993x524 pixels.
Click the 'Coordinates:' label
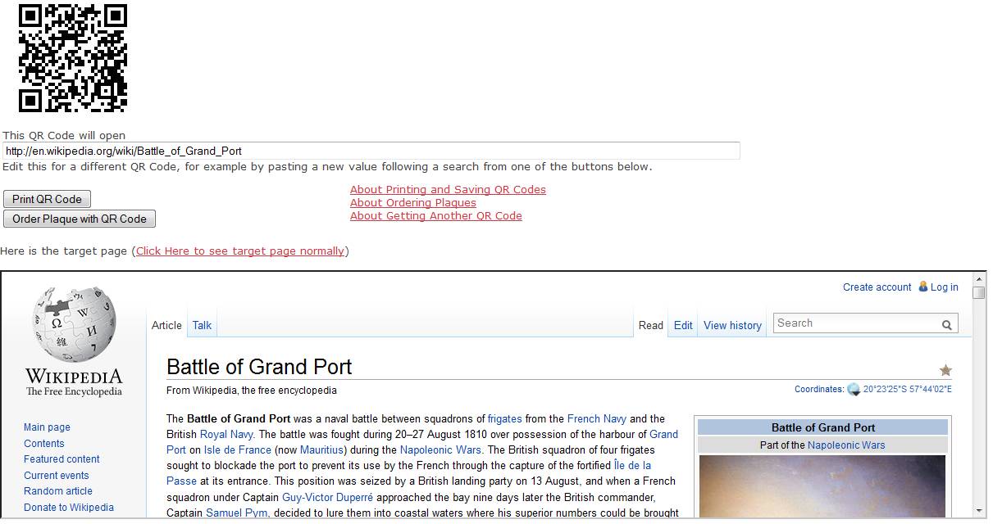(x=819, y=390)
